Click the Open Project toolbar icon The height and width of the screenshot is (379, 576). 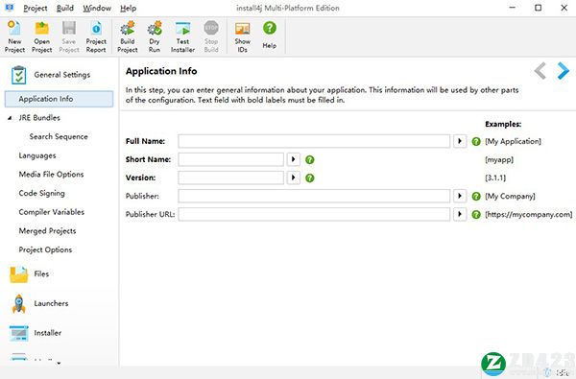tap(41, 36)
